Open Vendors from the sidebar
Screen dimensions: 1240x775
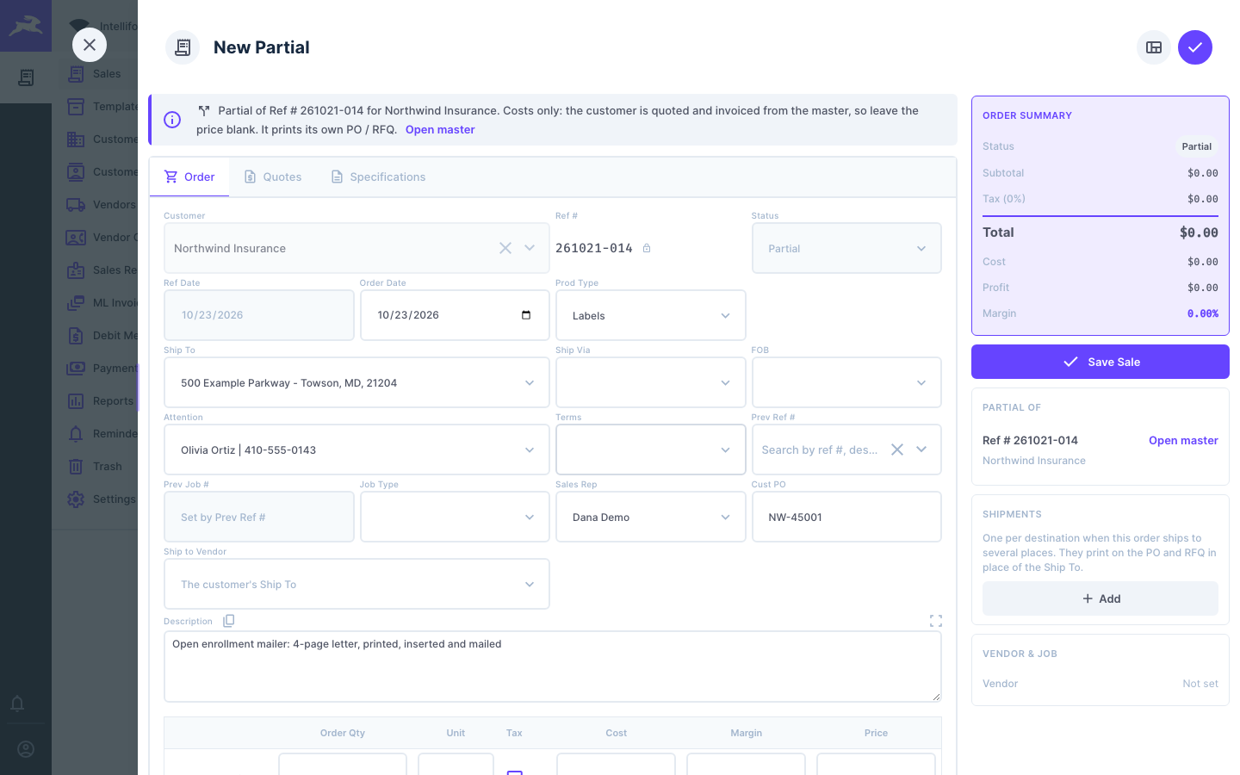[x=103, y=205]
